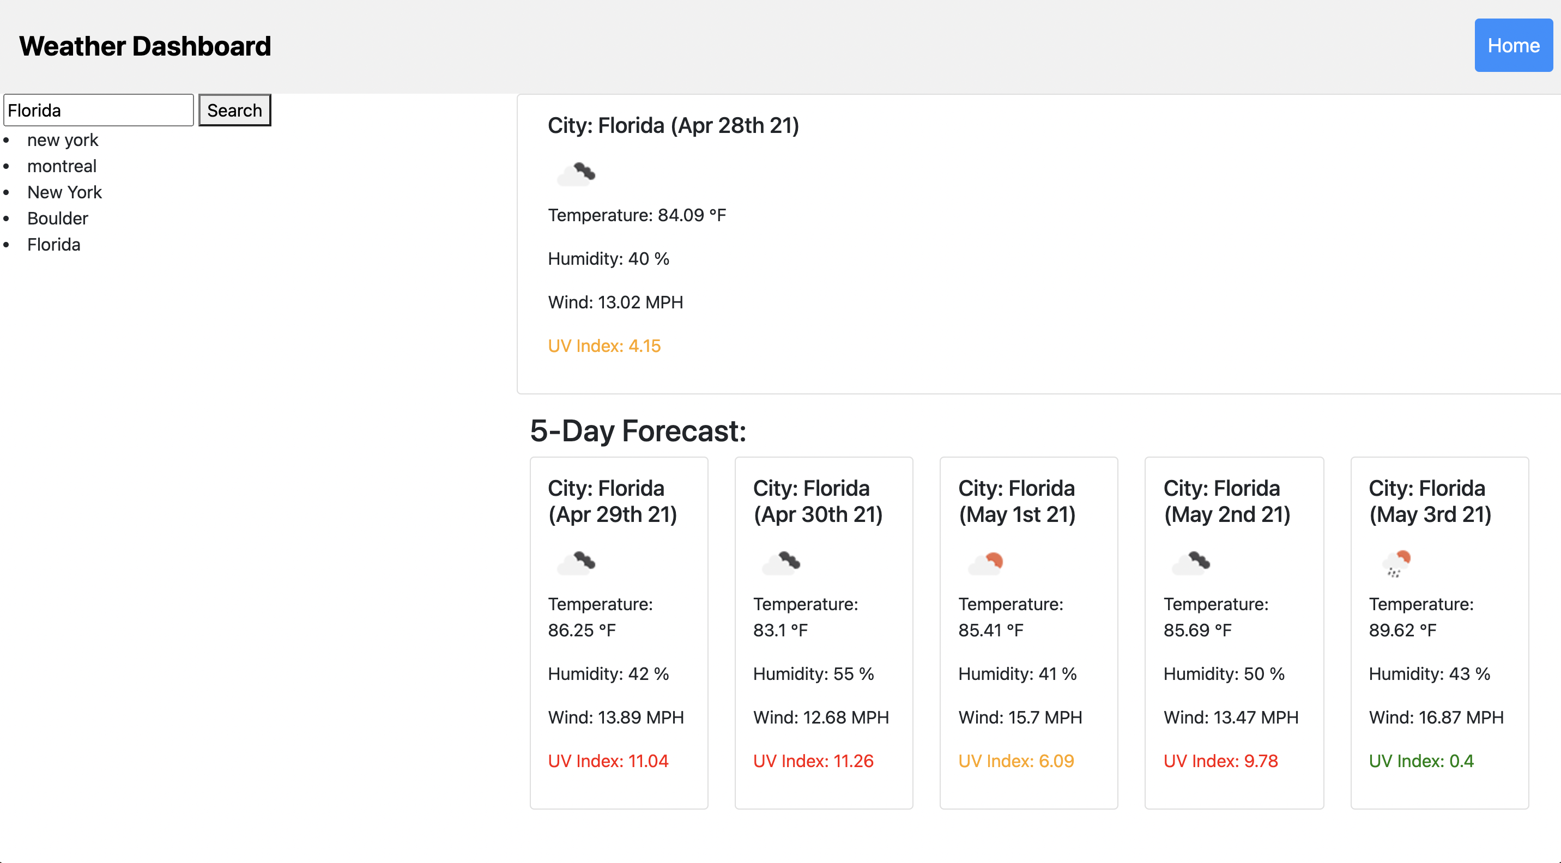Choose Florida from search history list
Screen dimensions: 1561x863
pyautogui.click(x=53, y=244)
